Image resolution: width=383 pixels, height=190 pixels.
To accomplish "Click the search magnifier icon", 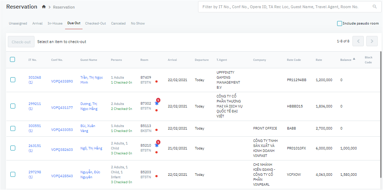I will pos(374,7).
